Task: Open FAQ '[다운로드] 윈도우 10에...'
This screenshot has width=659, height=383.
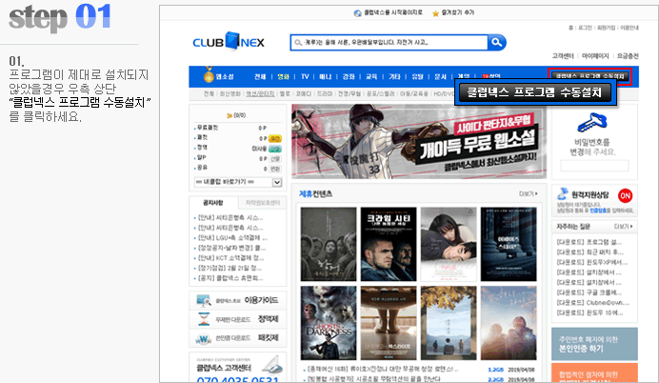Action: (589, 312)
